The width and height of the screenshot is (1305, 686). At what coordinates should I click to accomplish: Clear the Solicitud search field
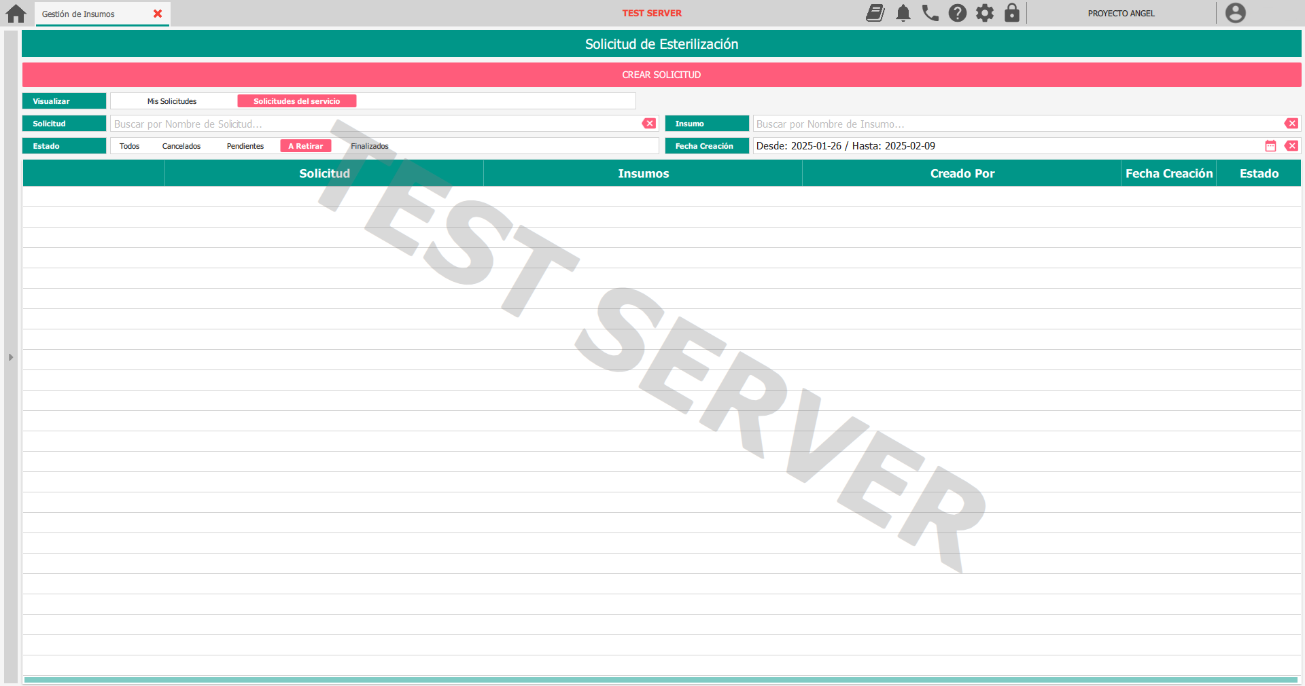(649, 124)
